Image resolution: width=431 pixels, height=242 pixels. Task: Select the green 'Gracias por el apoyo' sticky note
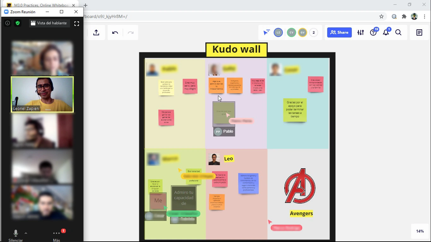[x=295, y=110]
